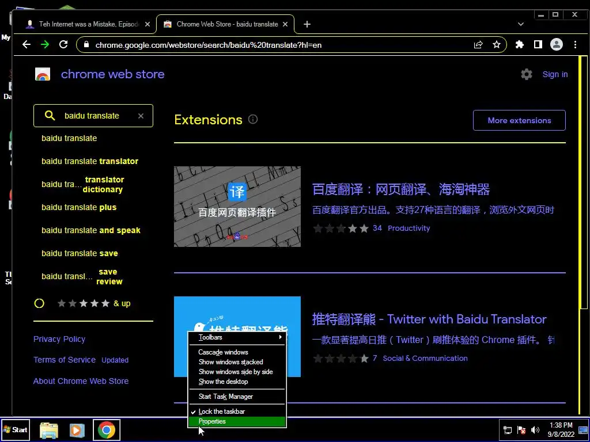Screen dimensions: 590x442
Task: Click the page vertical scrollbar
Action: [x=583, y=182]
